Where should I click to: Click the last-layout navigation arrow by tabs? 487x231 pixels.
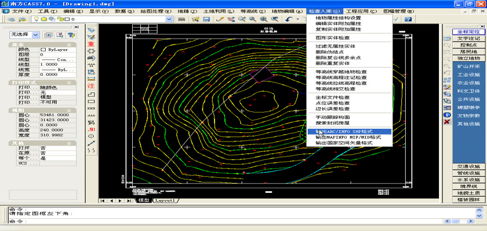pyautogui.click(x=128, y=201)
